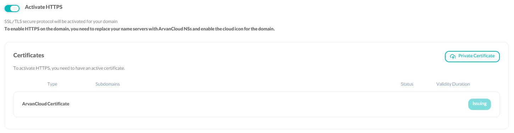Screen dimensions: 514x133
Task: Click the Status column header
Action: click(407, 84)
